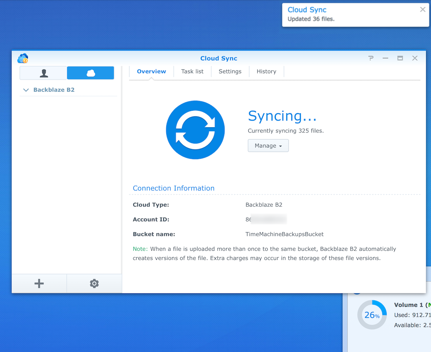Click the 'Account ID:' label
Image resolution: width=431 pixels, height=352 pixels.
point(151,219)
